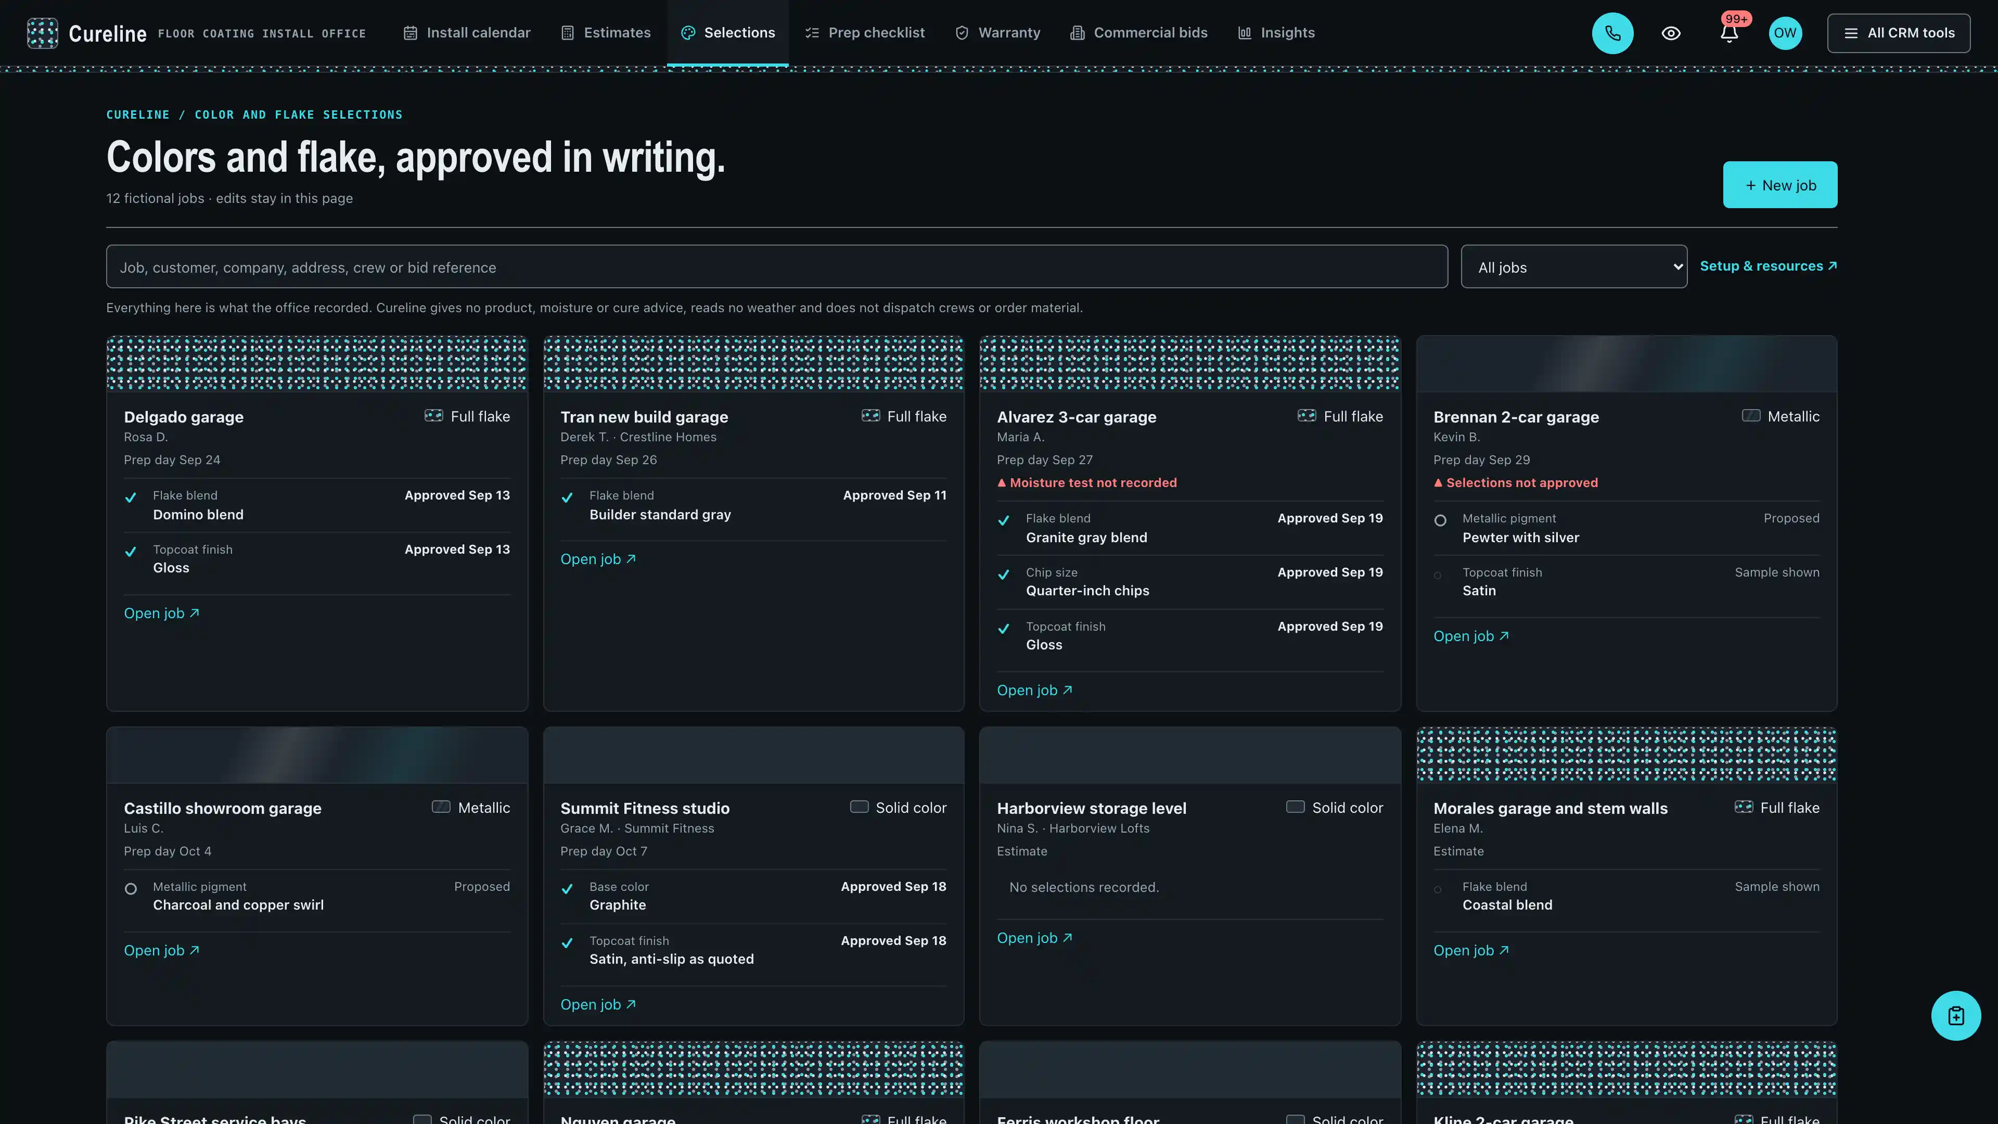The height and width of the screenshot is (1124, 1998).
Task: Click Metallic icon on Brennan 2-car garage
Action: point(1750,416)
